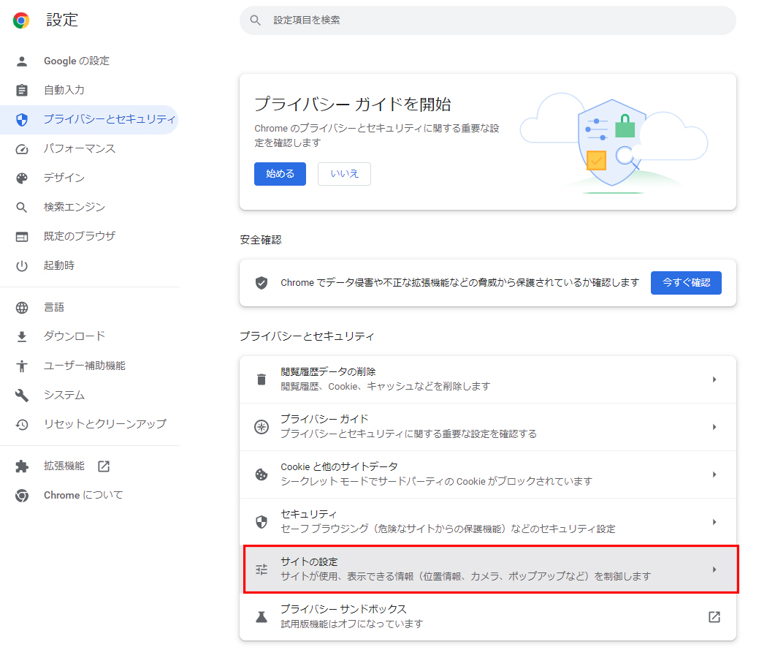Click the half shield icon for セキュリティ
The width and height of the screenshot is (767, 658).
(262, 522)
